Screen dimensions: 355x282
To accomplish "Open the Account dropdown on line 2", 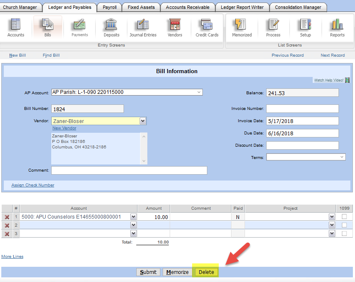I will [133, 225].
